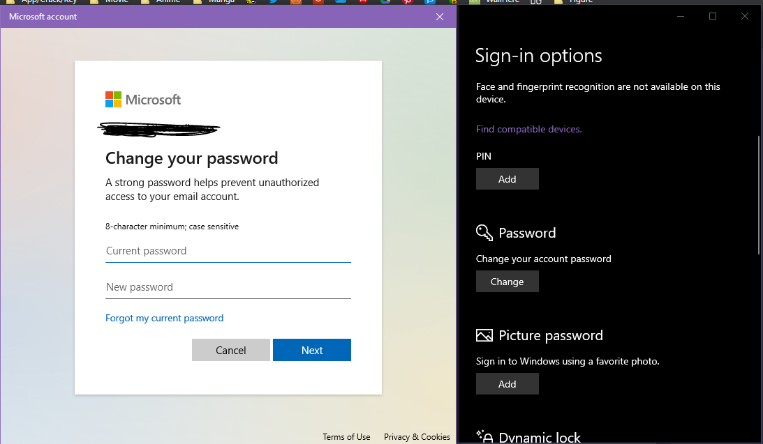
Task: Click the Microsoft logo in dialog
Action: [x=143, y=100]
